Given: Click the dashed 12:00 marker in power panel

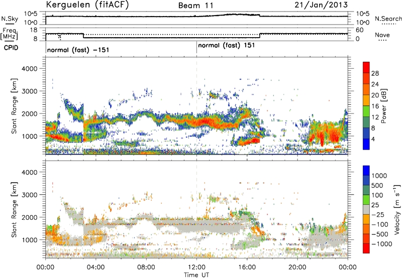Looking at the screenshot, I should 196,106.
